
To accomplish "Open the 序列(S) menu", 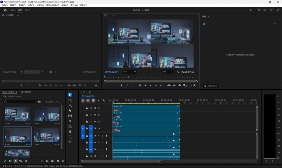I will [31, 5].
